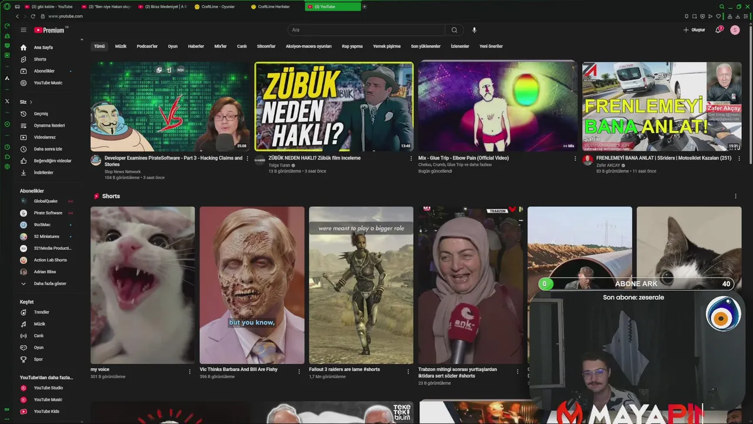
Task: Activate voice search microphone
Action: 474,30
